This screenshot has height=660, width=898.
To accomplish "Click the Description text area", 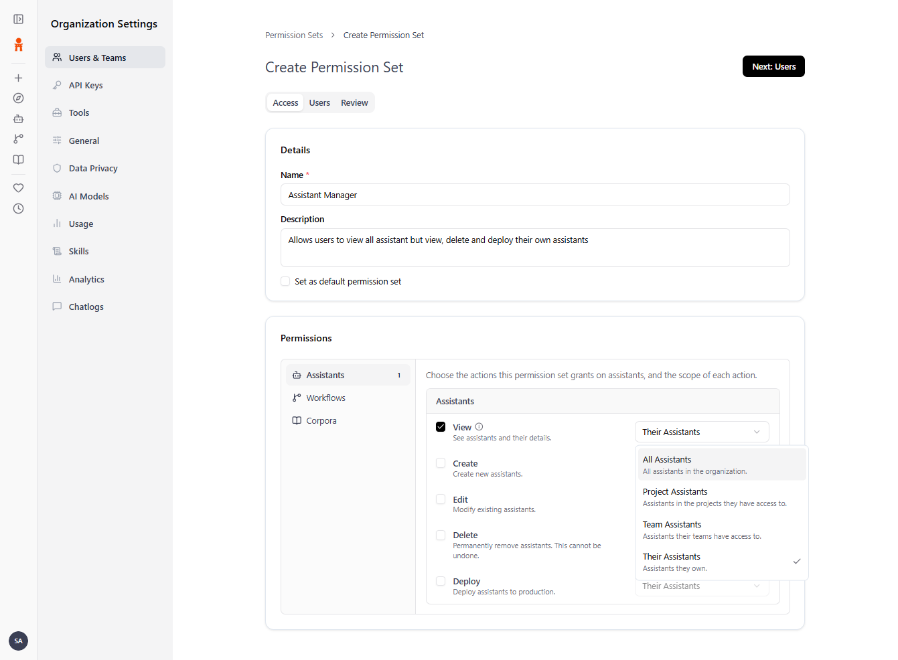I will pyautogui.click(x=535, y=248).
